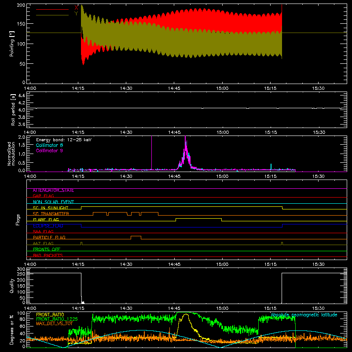Click the raised FLARE_FLAG segment
352x352 pixels.
point(199,218)
